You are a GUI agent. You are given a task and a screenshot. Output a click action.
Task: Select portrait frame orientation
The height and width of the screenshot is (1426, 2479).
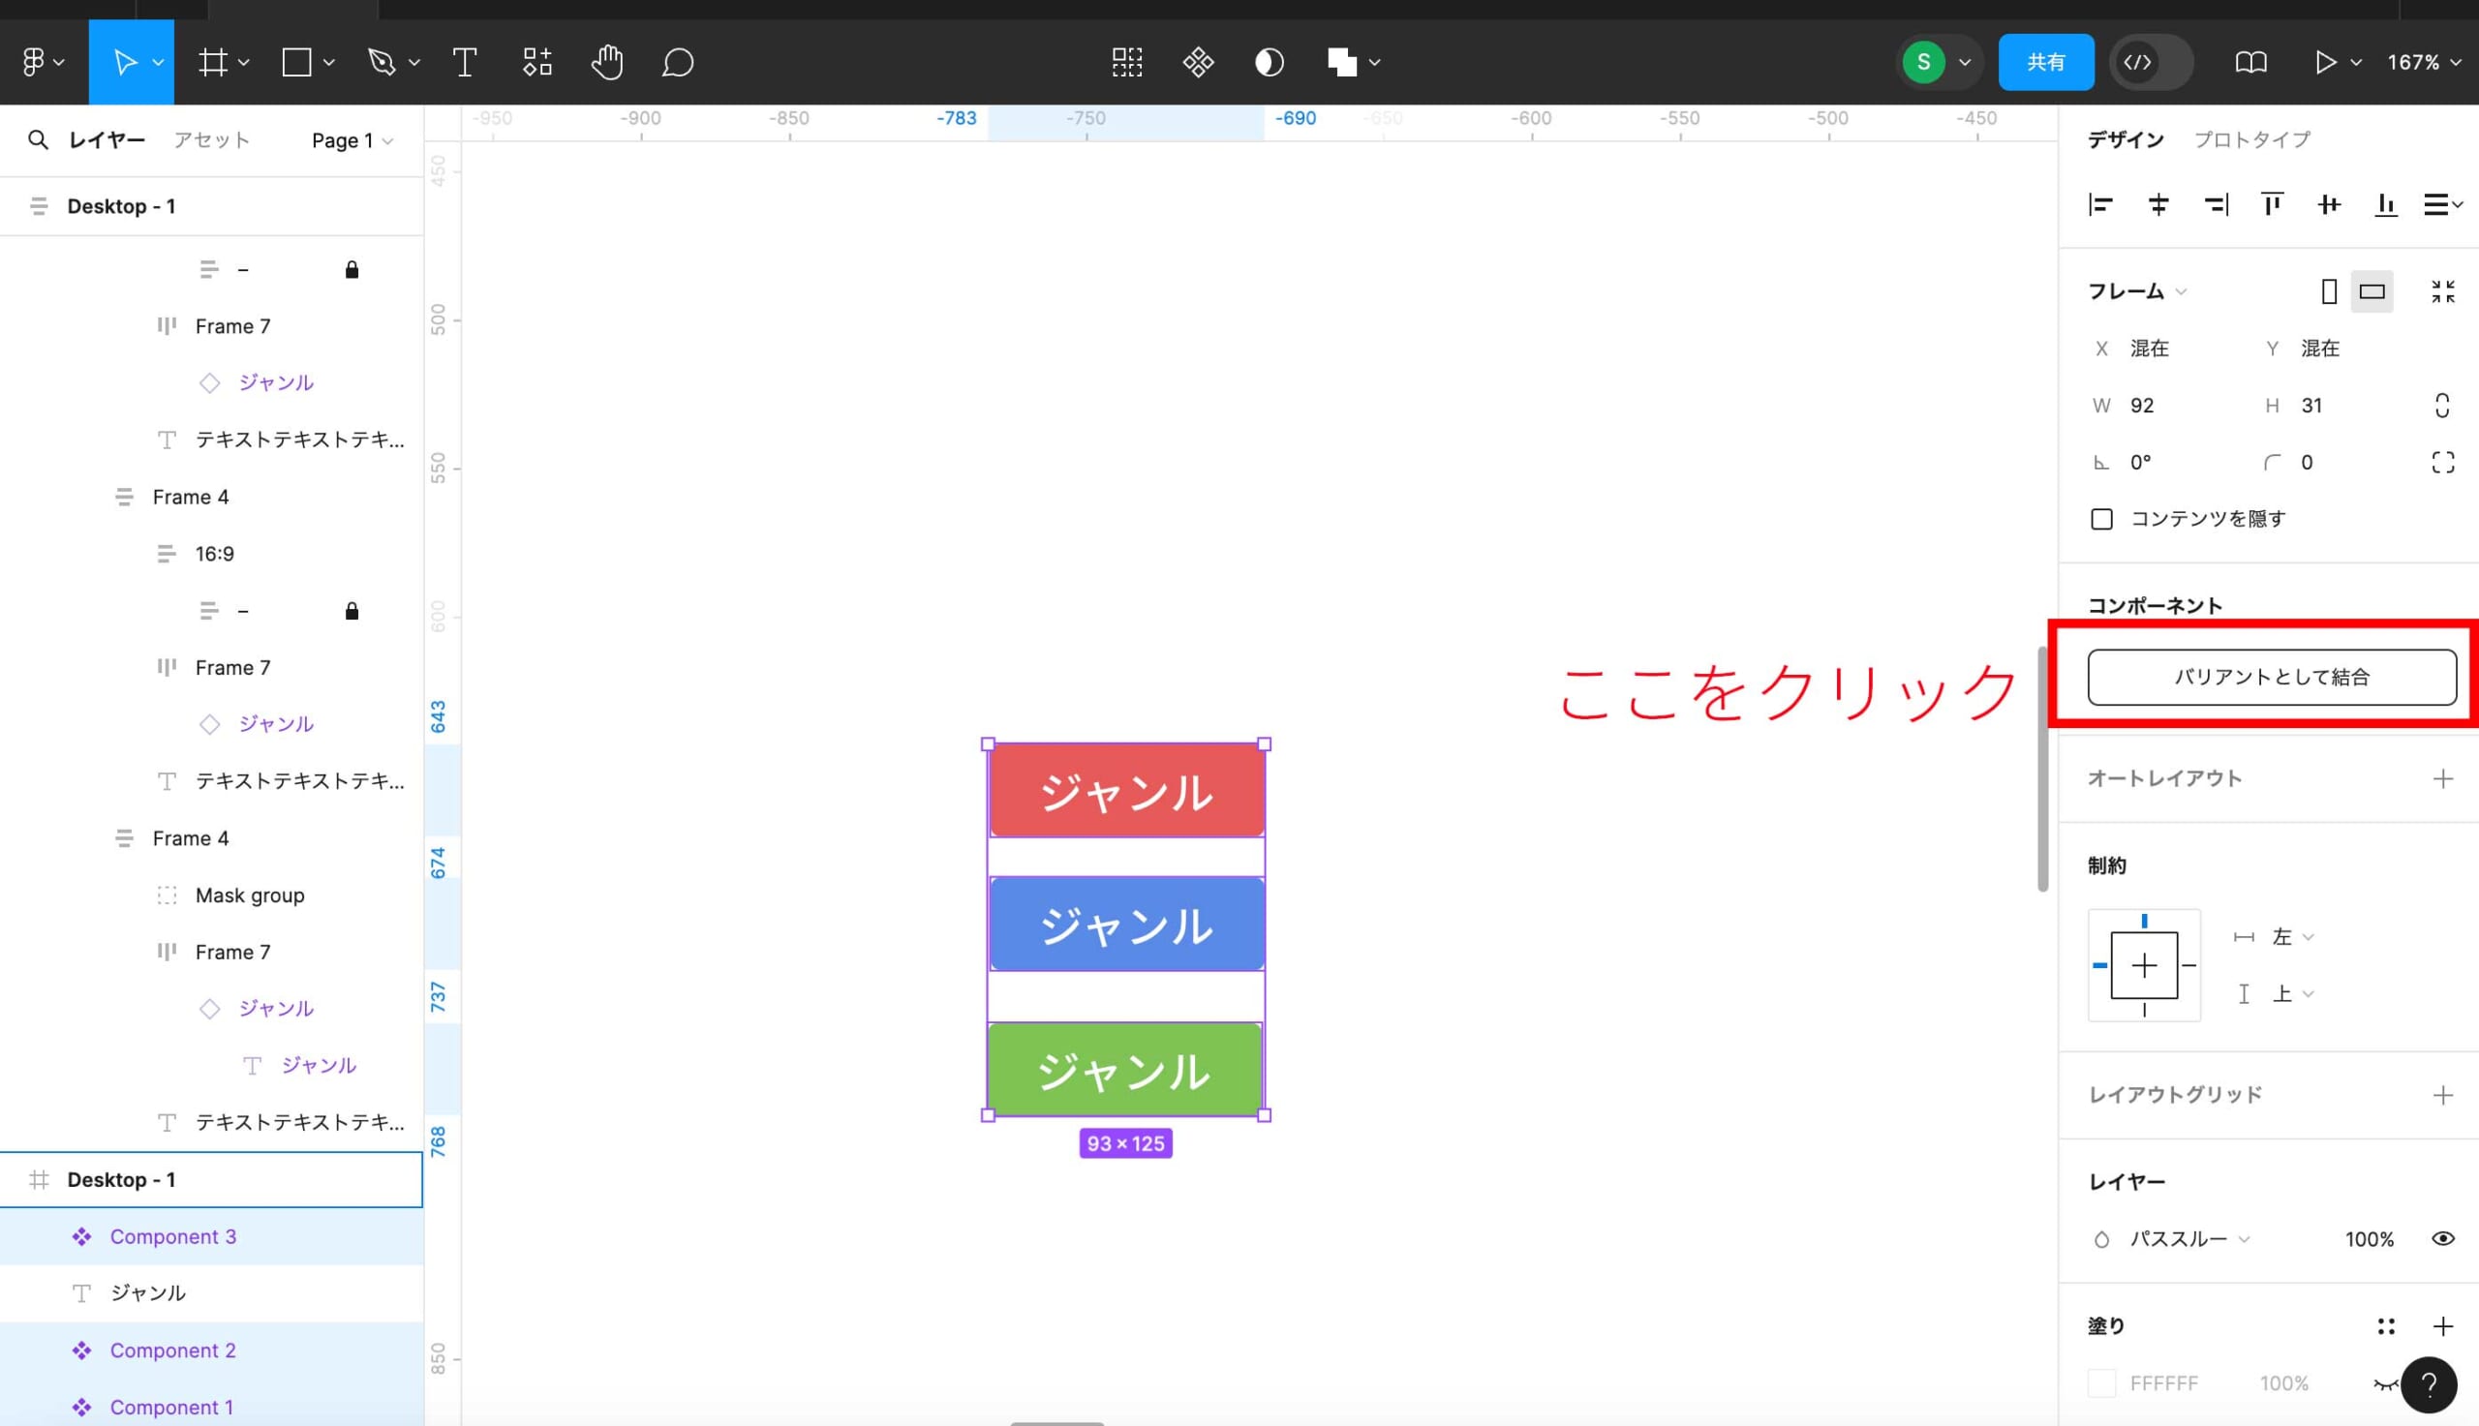2329,290
